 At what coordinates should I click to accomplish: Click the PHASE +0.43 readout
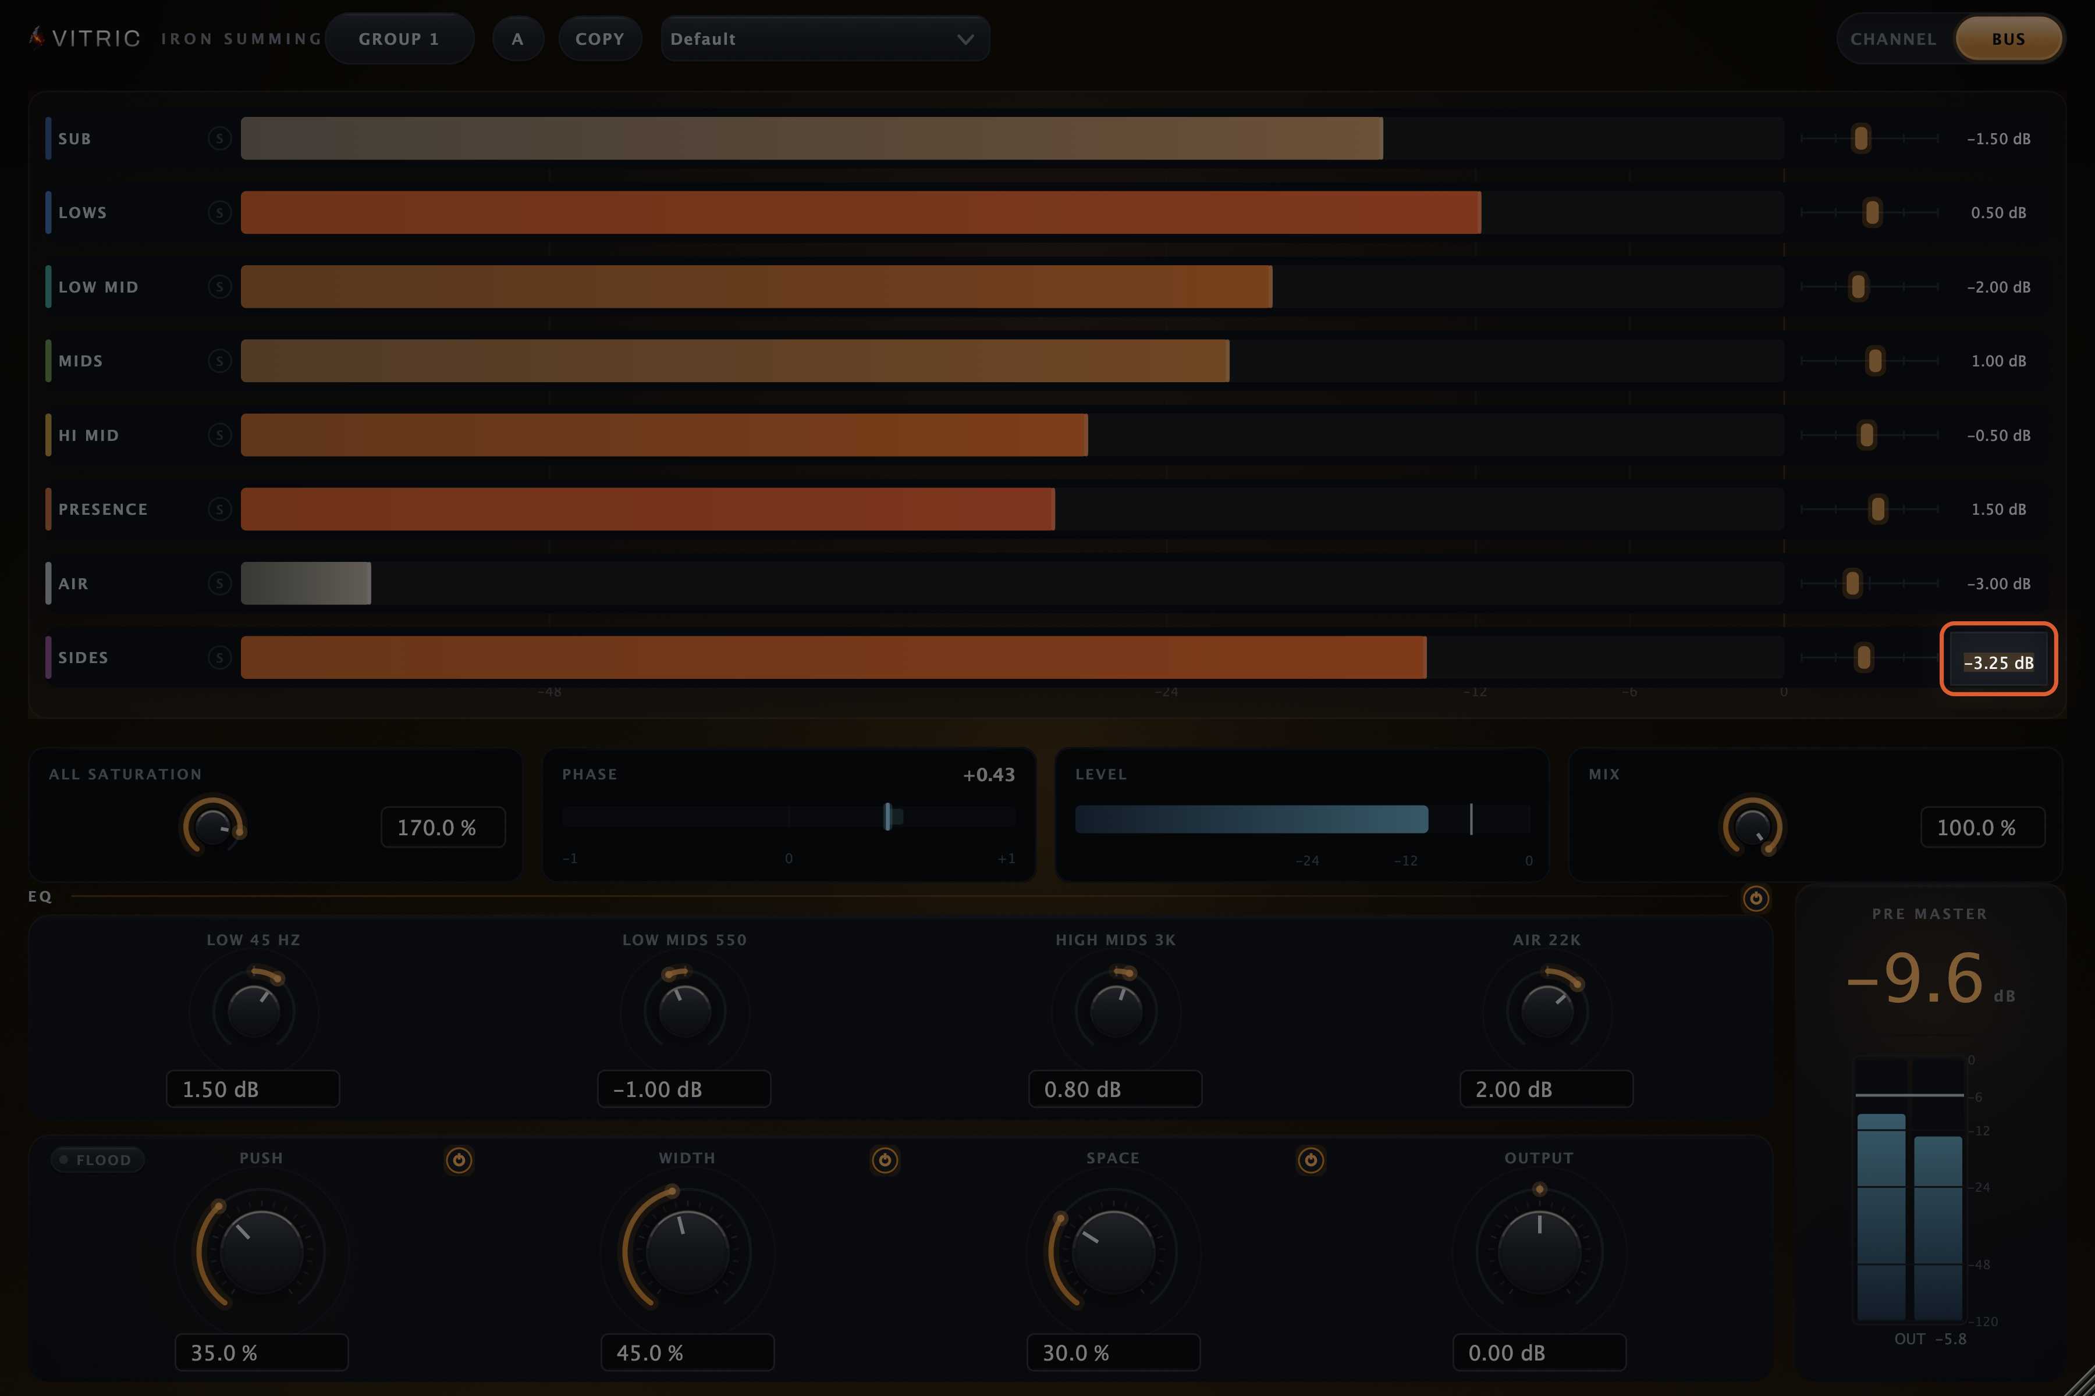989,775
